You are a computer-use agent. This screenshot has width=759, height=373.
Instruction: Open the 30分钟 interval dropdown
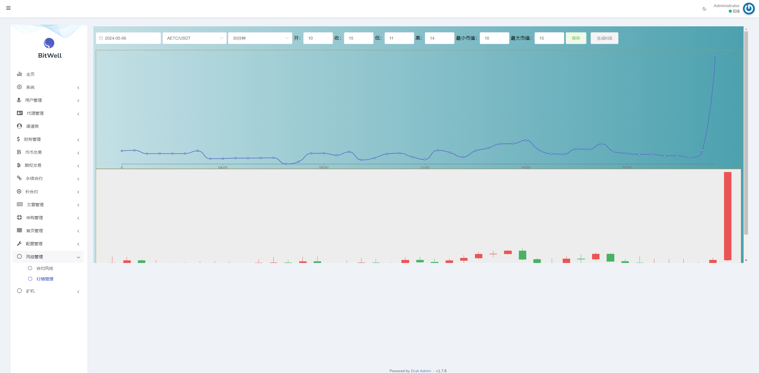260,38
